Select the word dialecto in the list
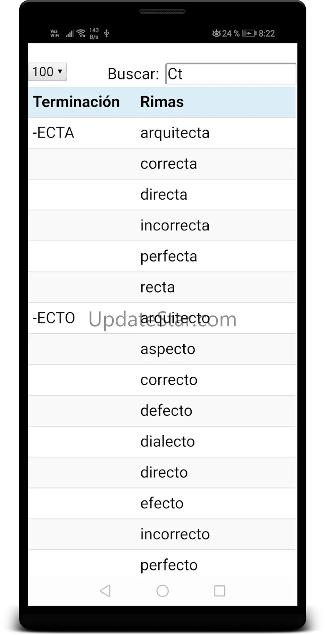Image resolution: width=325 pixels, height=635 pixels. pyautogui.click(x=167, y=441)
